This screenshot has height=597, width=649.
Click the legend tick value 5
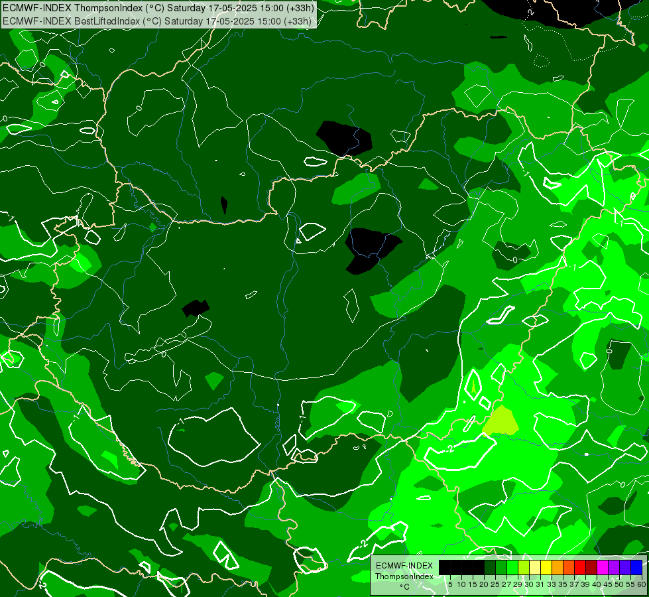pos(450,584)
